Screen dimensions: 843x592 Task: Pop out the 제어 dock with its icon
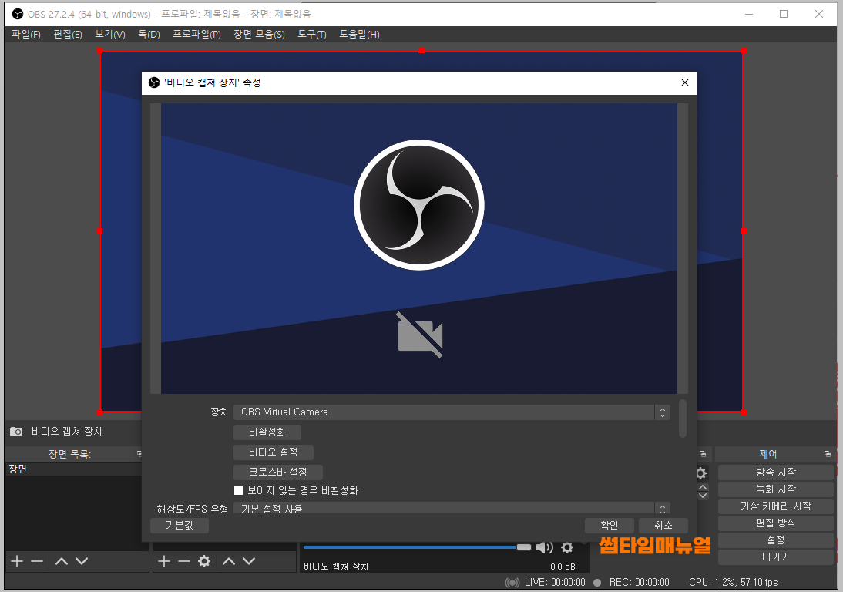827,454
